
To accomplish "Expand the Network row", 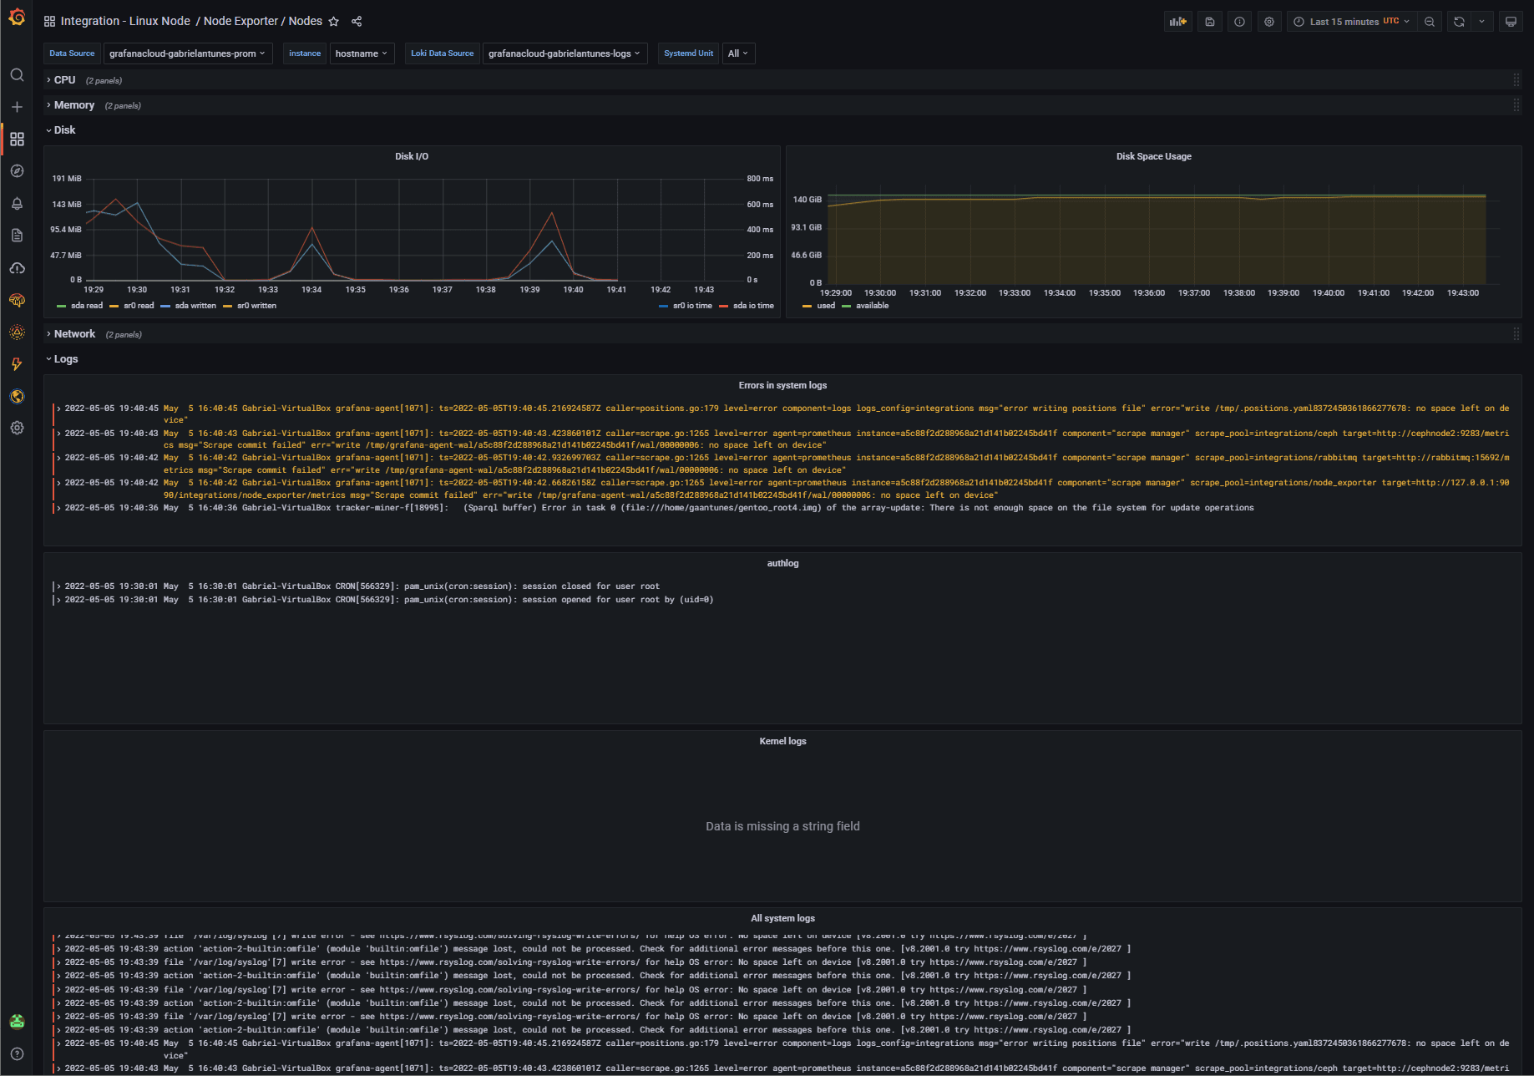I will pyautogui.click(x=74, y=334).
